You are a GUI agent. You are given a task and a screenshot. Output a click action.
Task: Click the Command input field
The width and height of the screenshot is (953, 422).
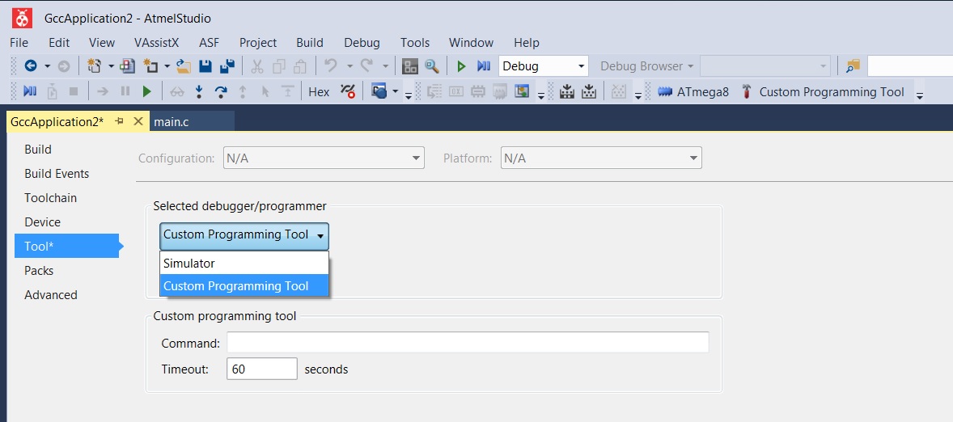click(468, 343)
